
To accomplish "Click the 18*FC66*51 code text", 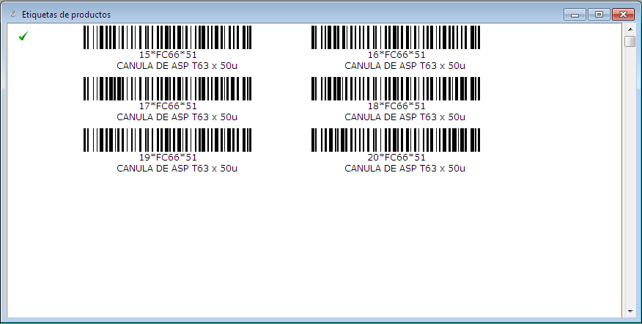I will [396, 106].
